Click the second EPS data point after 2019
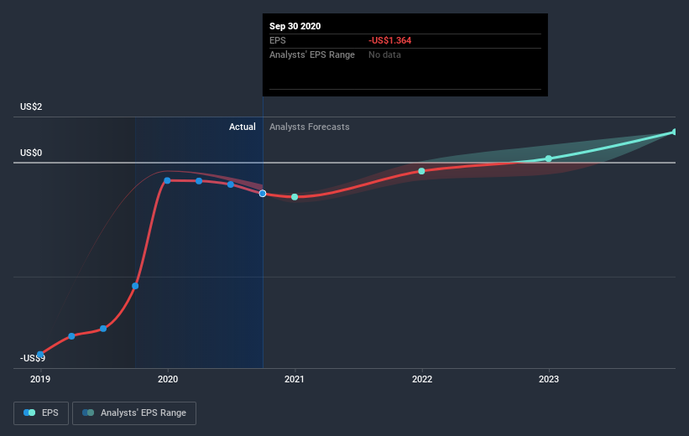Viewport: 689px width, 436px height. coord(71,336)
